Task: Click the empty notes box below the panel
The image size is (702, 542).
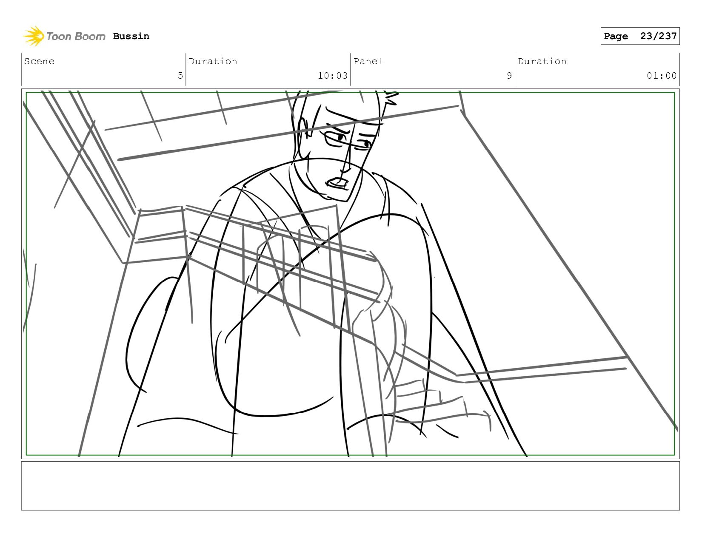Action: point(350,486)
